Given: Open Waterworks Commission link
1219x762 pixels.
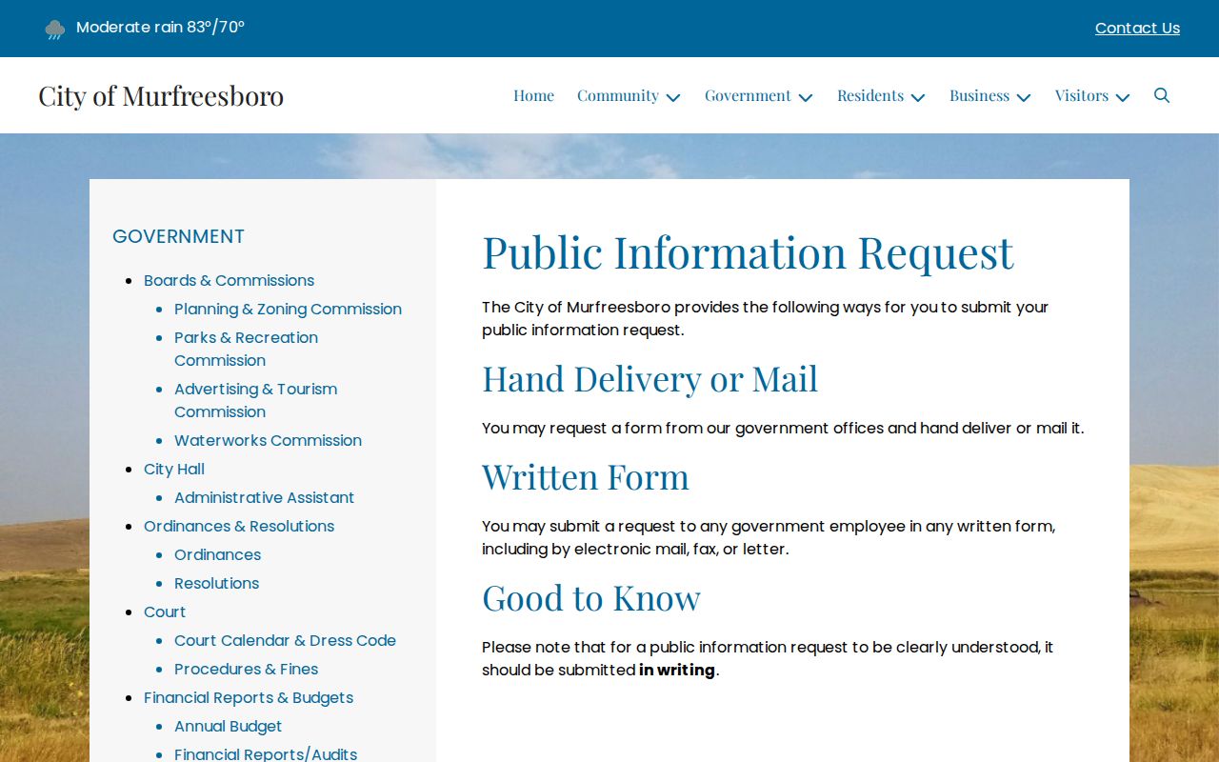Looking at the screenshot, I should pyautogui.click(x=268, y=440).
